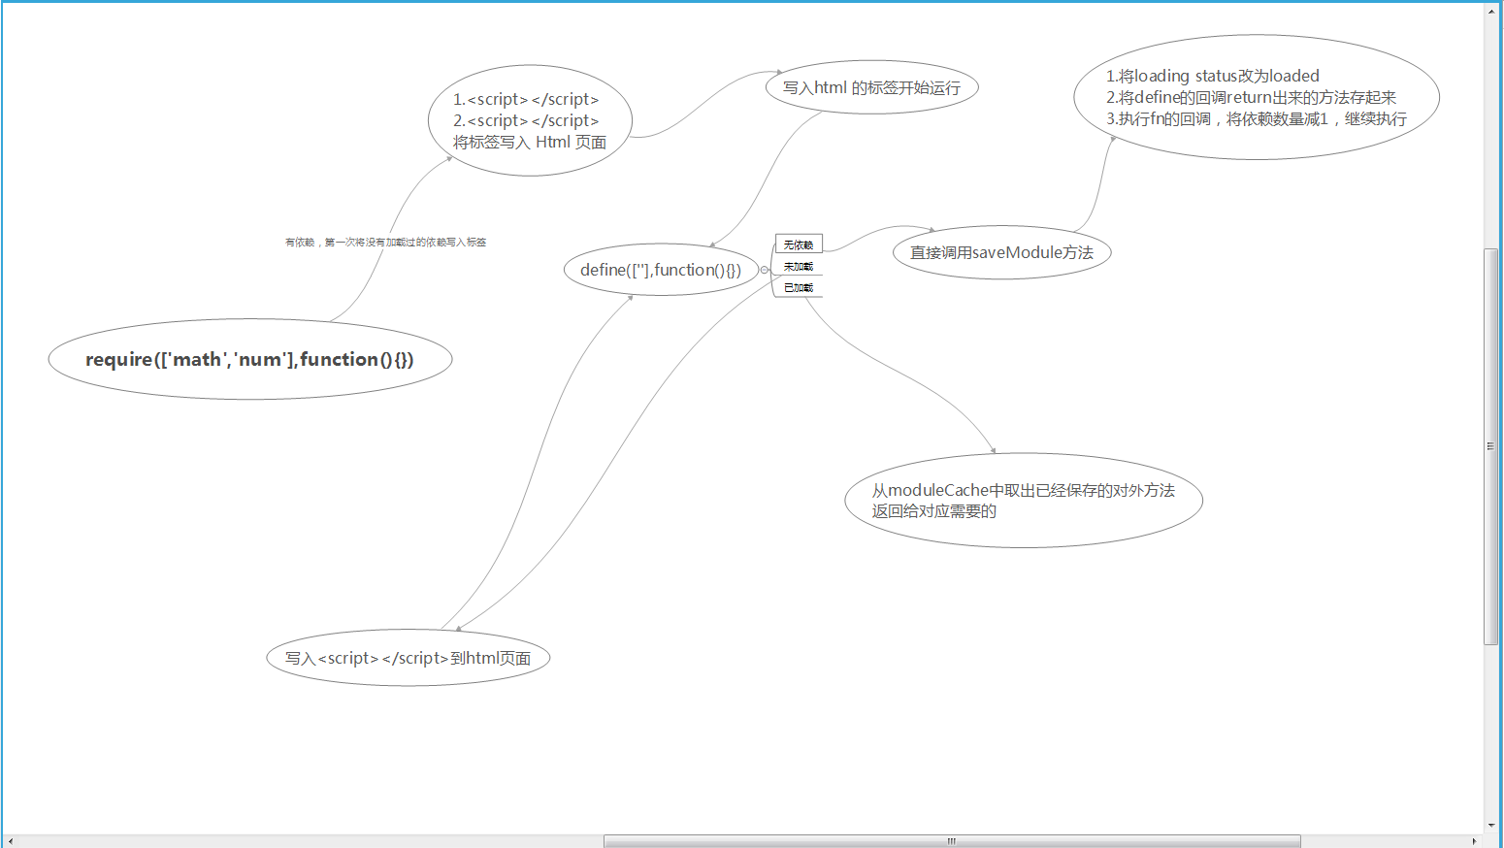Screen dimensions: 1504x848
Task: Select the require(['math','num'],function(){}) root node
Action: (250, 359)
